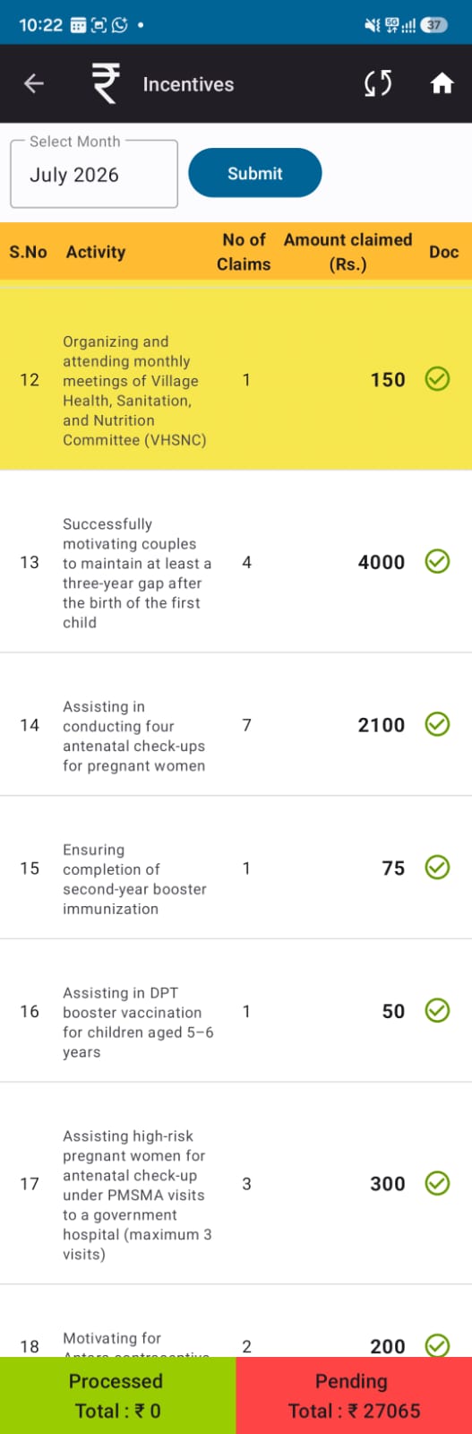
Task: Tap doc checkmark for second-year booster row
Action: [437, 868]
